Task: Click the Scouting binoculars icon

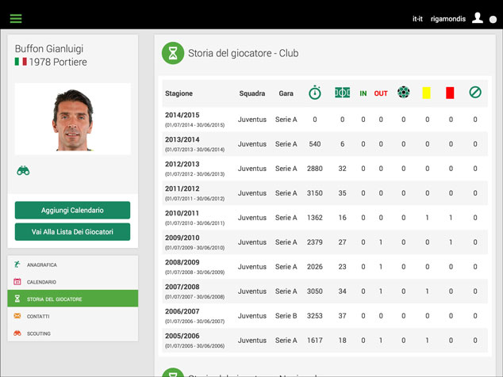Action: tap(17, 333)
